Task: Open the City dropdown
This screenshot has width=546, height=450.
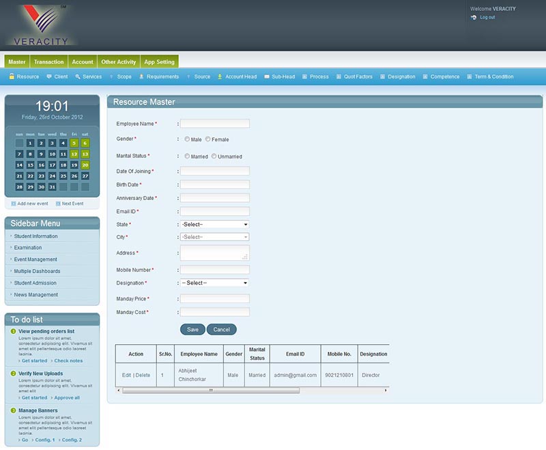Action: click(x=214, y=237)
